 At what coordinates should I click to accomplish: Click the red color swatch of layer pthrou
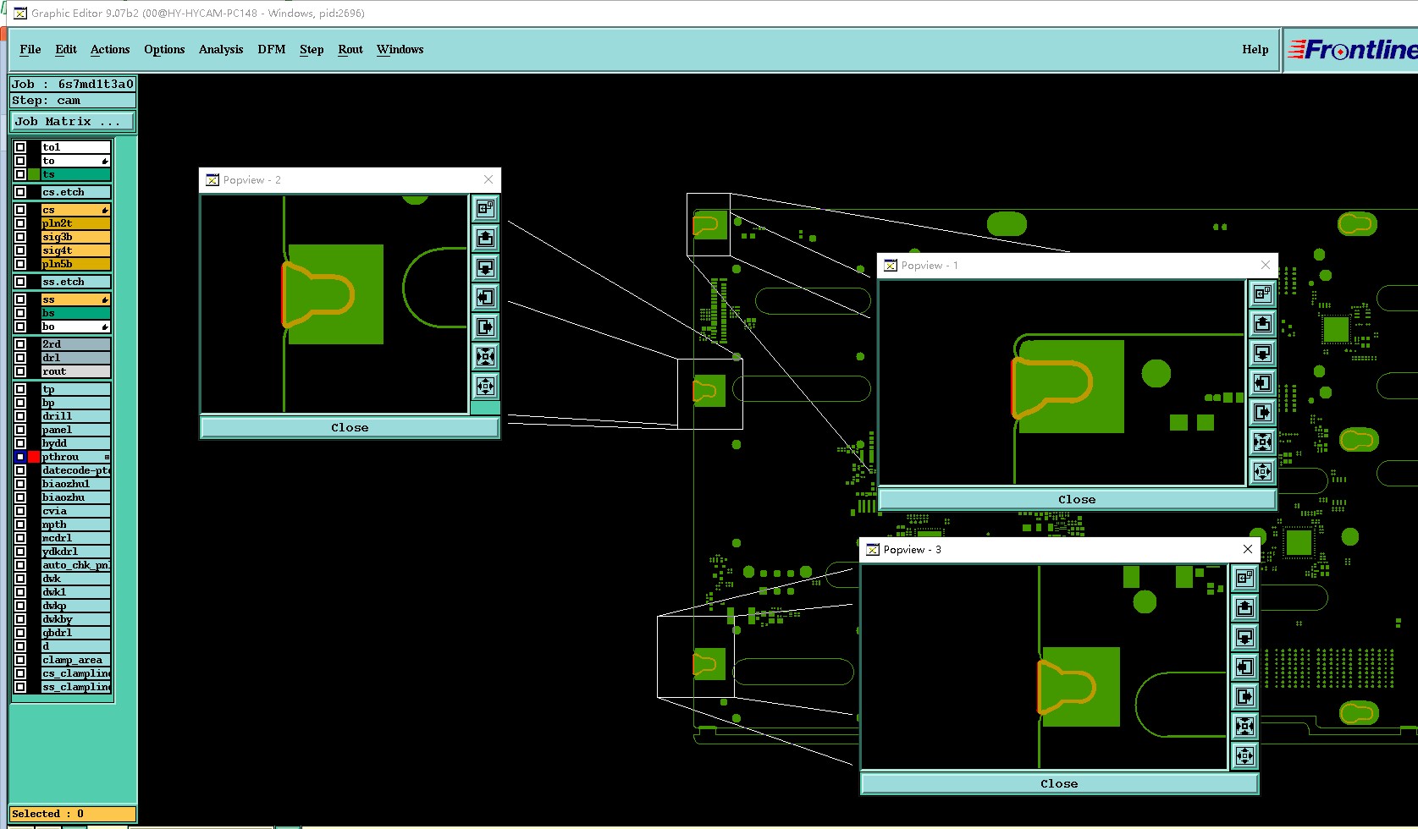[x=34, y=457]
